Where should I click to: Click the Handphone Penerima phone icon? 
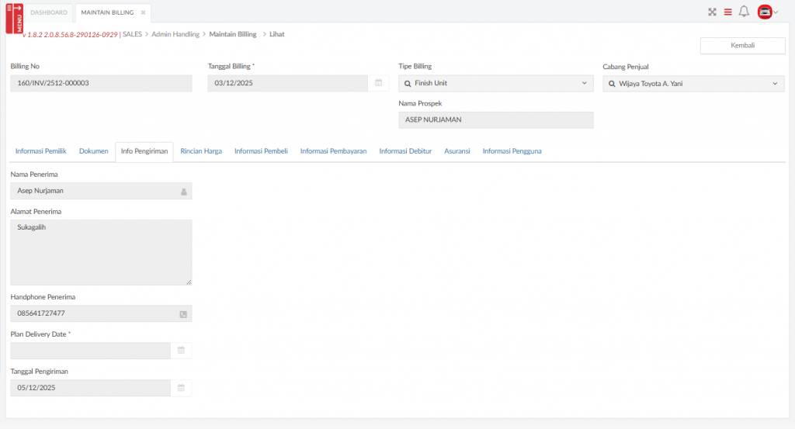click(x=183, y=314)
